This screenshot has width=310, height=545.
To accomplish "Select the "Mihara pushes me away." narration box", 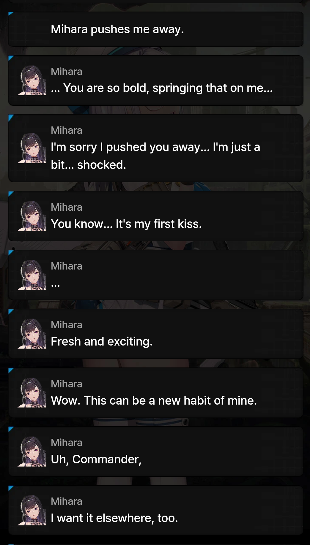I will pos(156,29).
